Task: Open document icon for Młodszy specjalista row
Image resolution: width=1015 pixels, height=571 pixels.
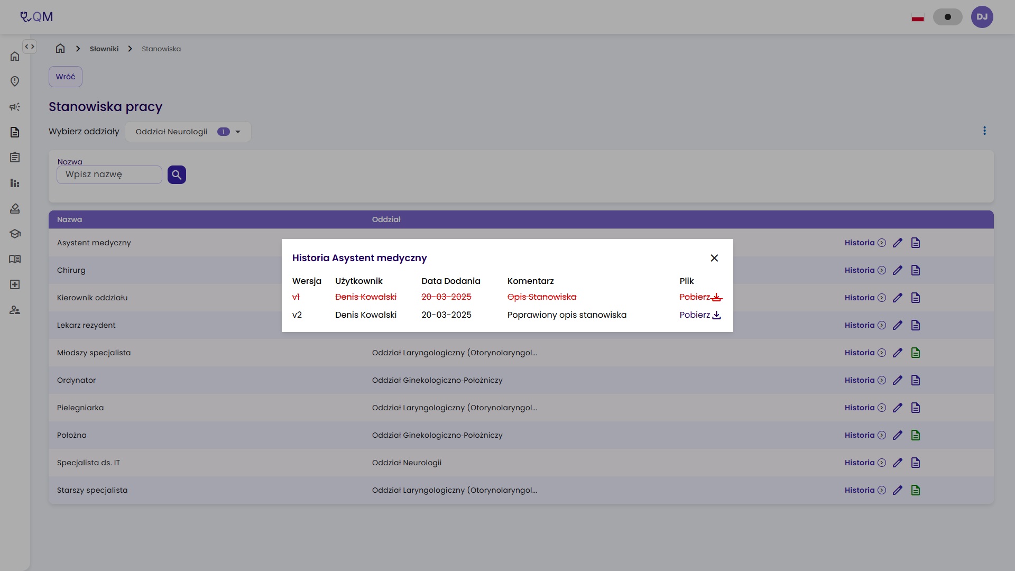Action: pyautogui.click(x=916, y=353)
